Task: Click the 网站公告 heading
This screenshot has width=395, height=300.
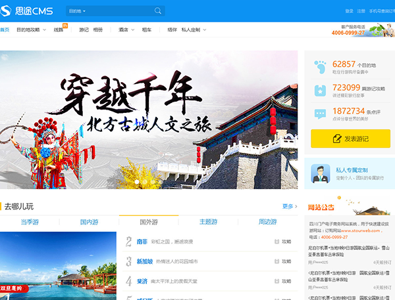Action: pyautogui.click(x=321, y=207)
